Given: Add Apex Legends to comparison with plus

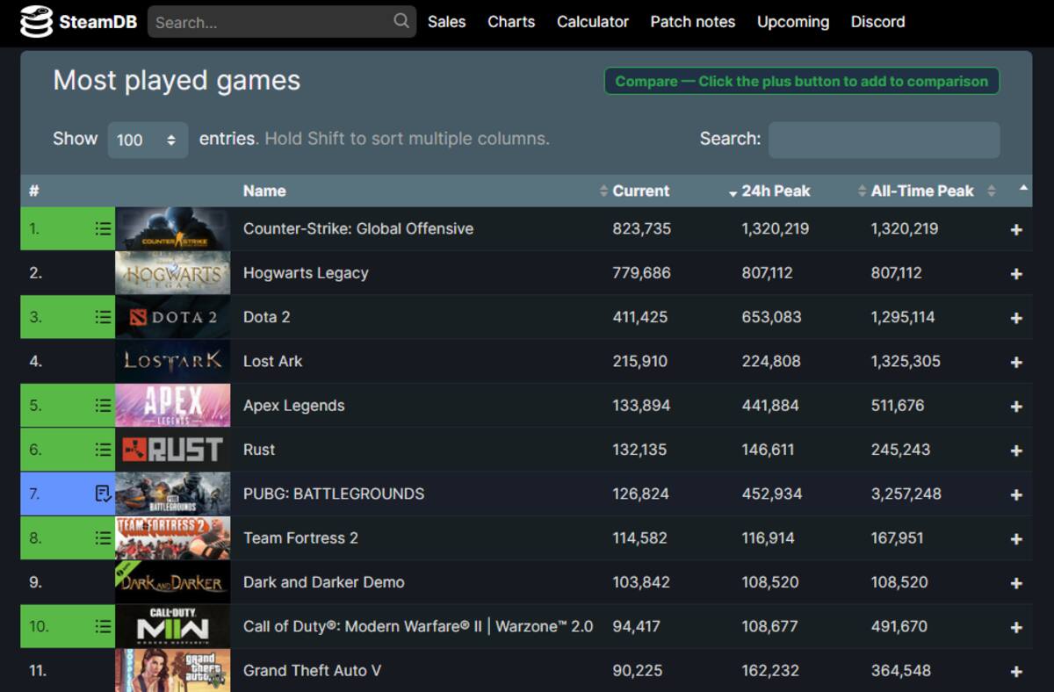Looking at the screenshot, I should coord(1016,407).
